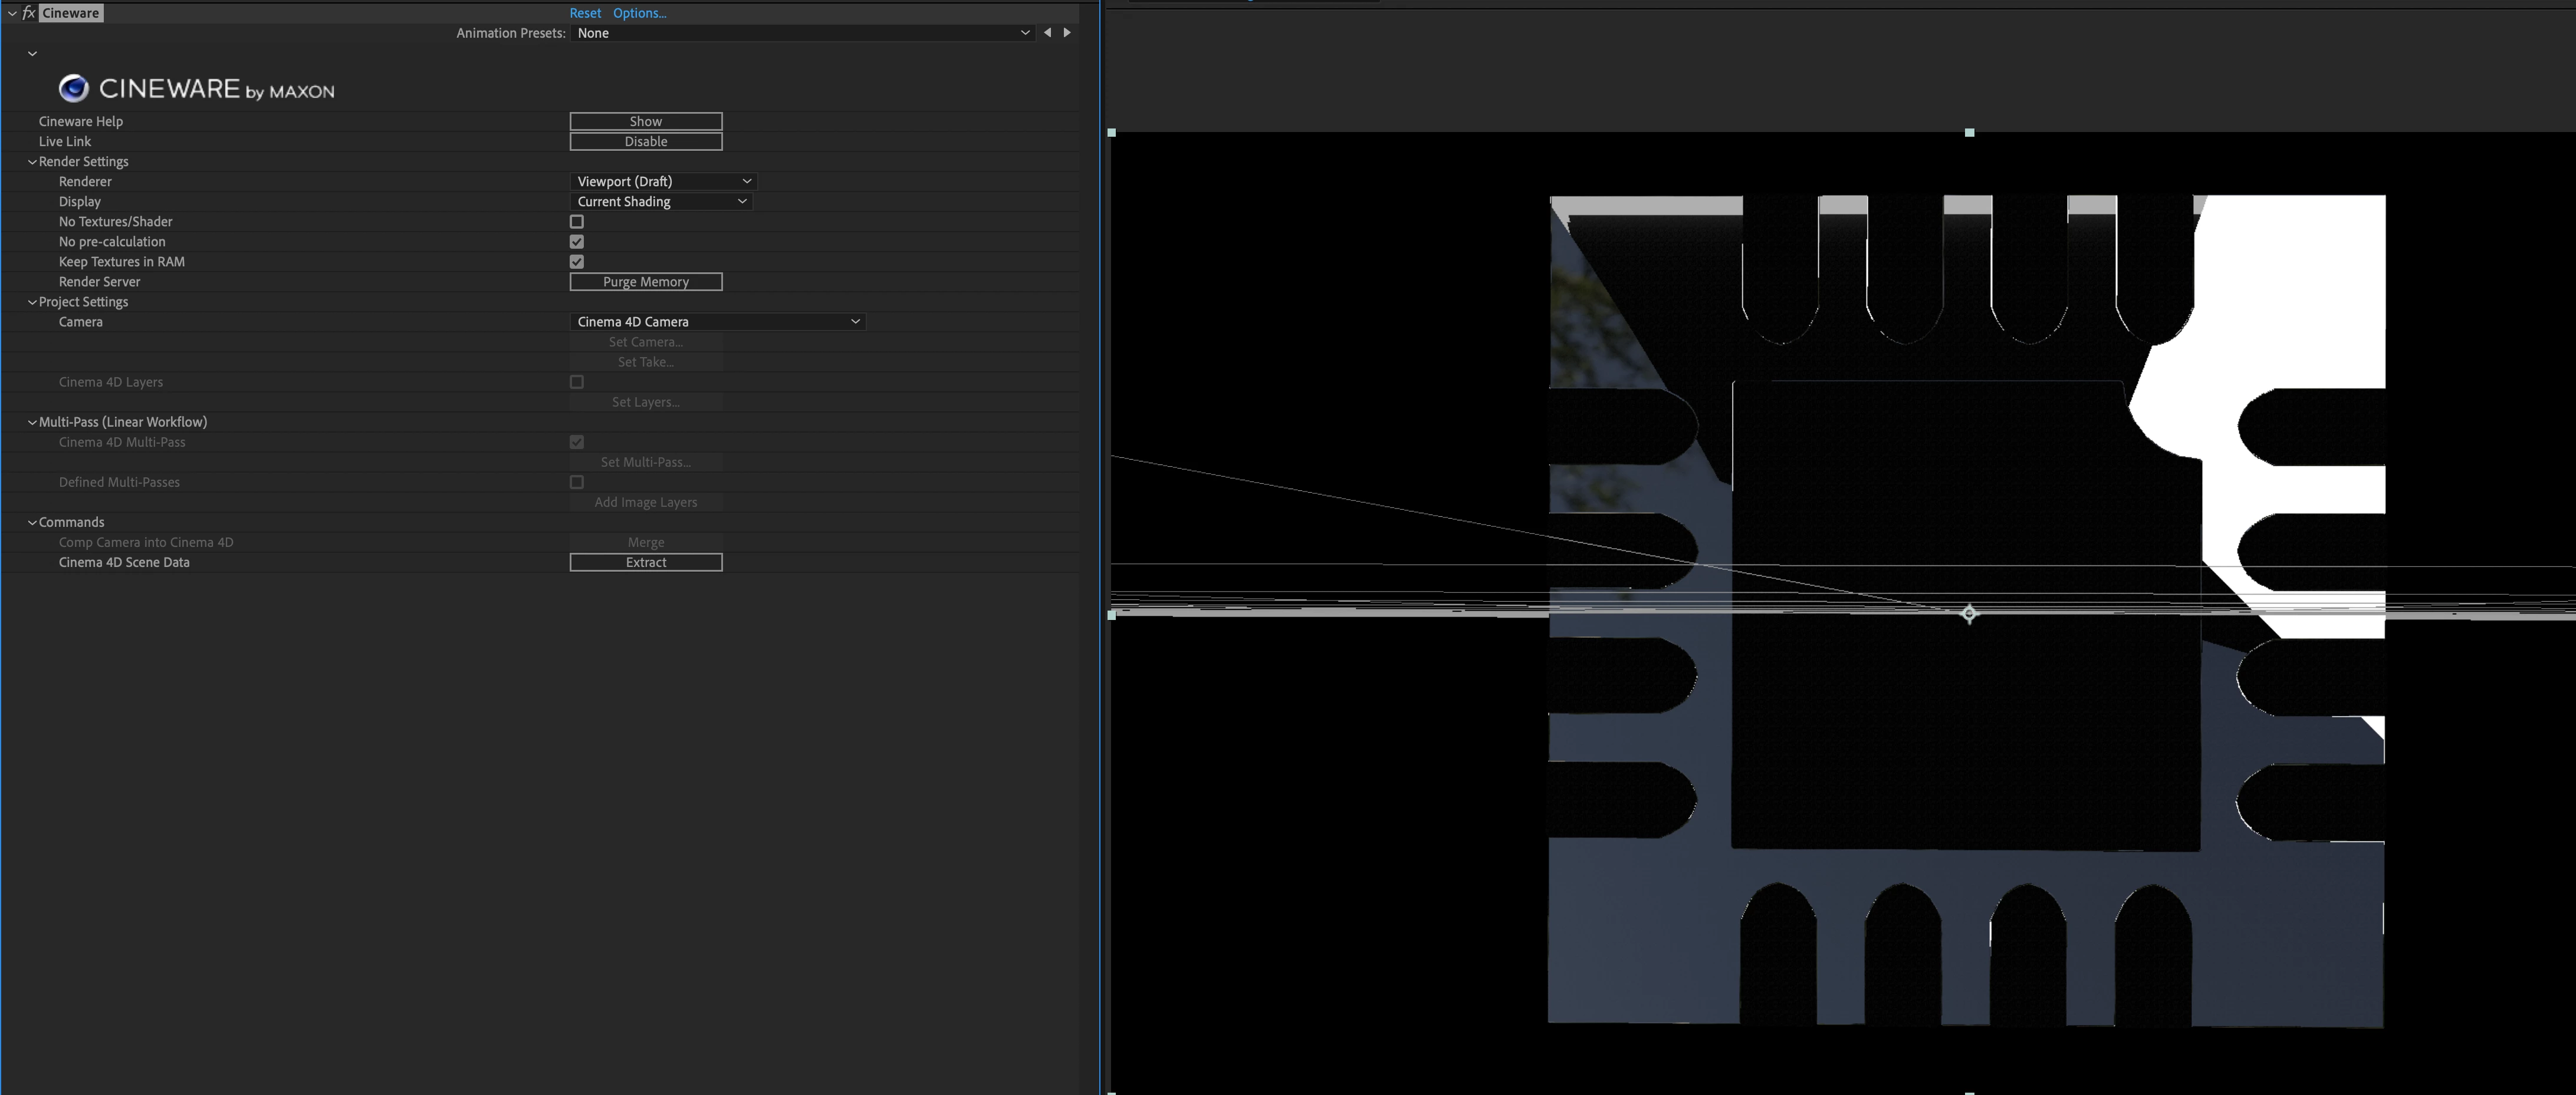Collapse the Commands section
Viewport: 2576px width, 1095px height.
pos(32,523)
